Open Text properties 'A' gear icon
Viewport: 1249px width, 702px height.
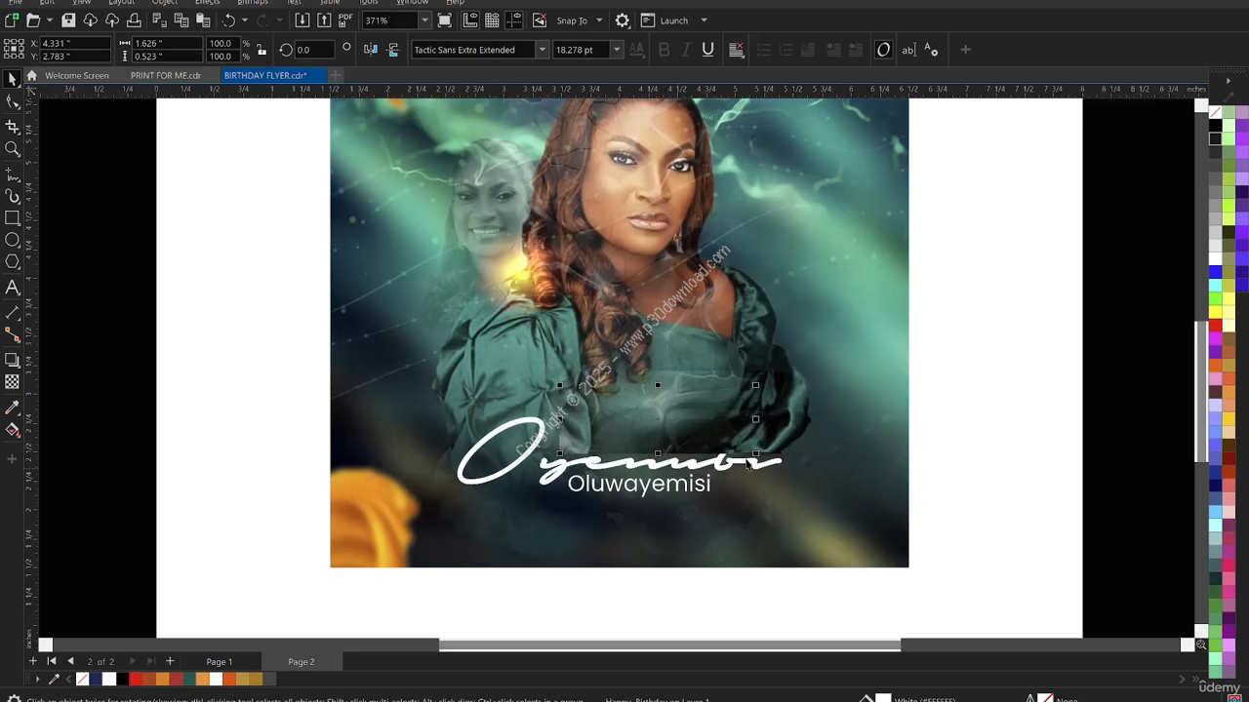point(931,50)
